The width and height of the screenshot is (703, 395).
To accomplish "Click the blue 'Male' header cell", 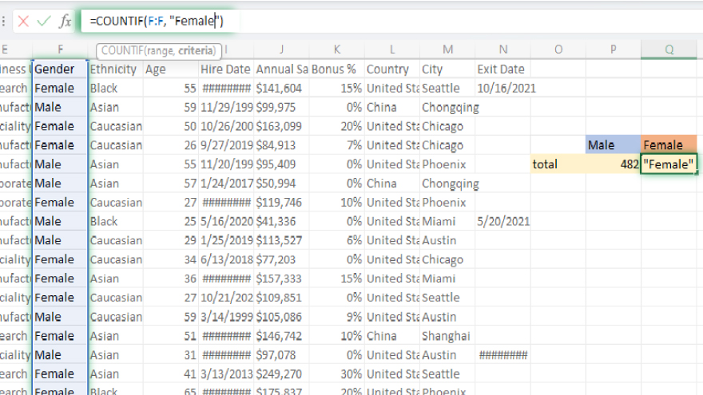I will coord(613,145).
